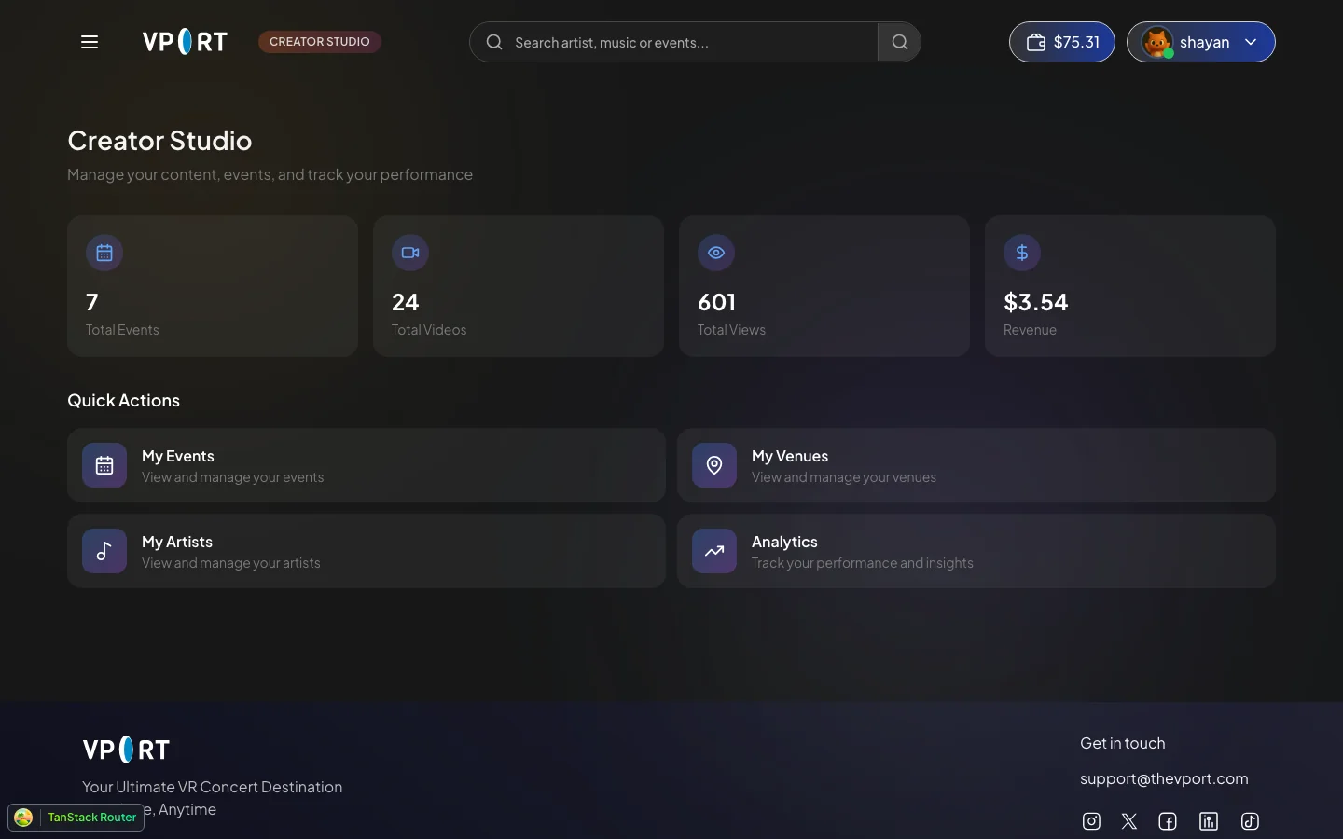
Task: Click the Quick Actions heading
Action: tap(123, 400)
